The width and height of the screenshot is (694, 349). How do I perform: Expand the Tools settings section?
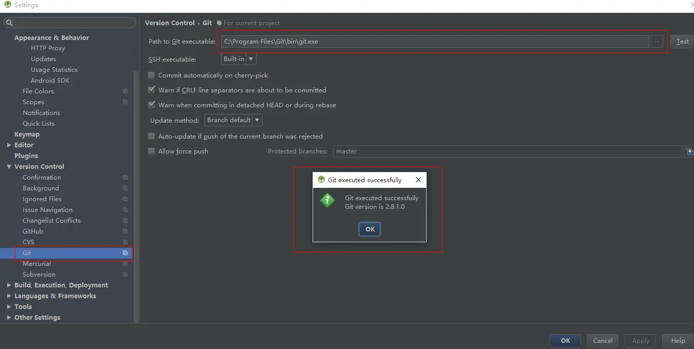[x=9, y=307]
